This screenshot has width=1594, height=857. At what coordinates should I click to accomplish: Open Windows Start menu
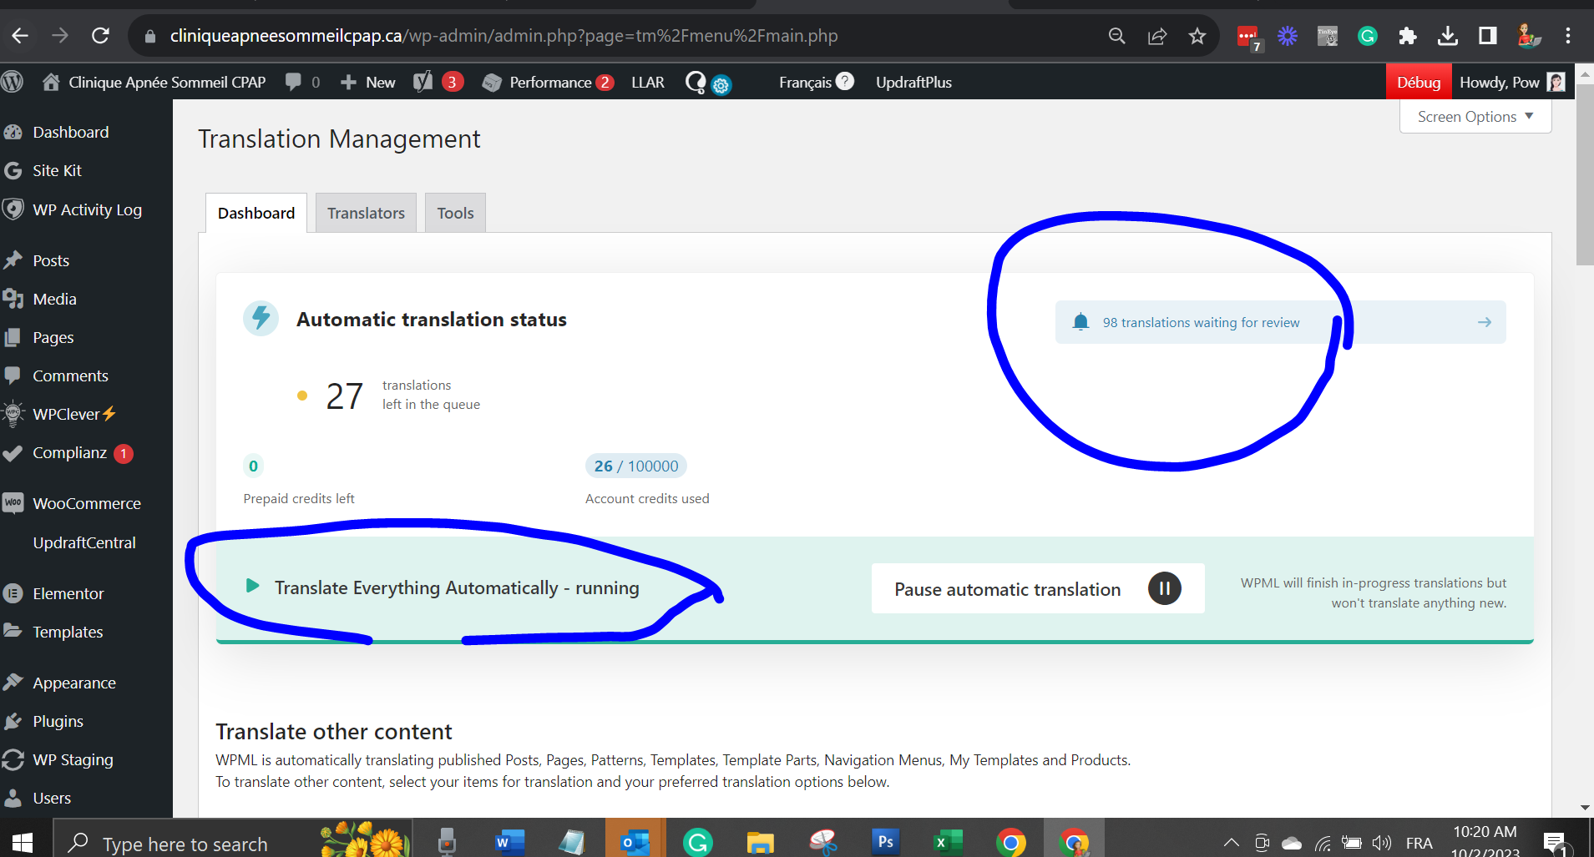point(23,843)
